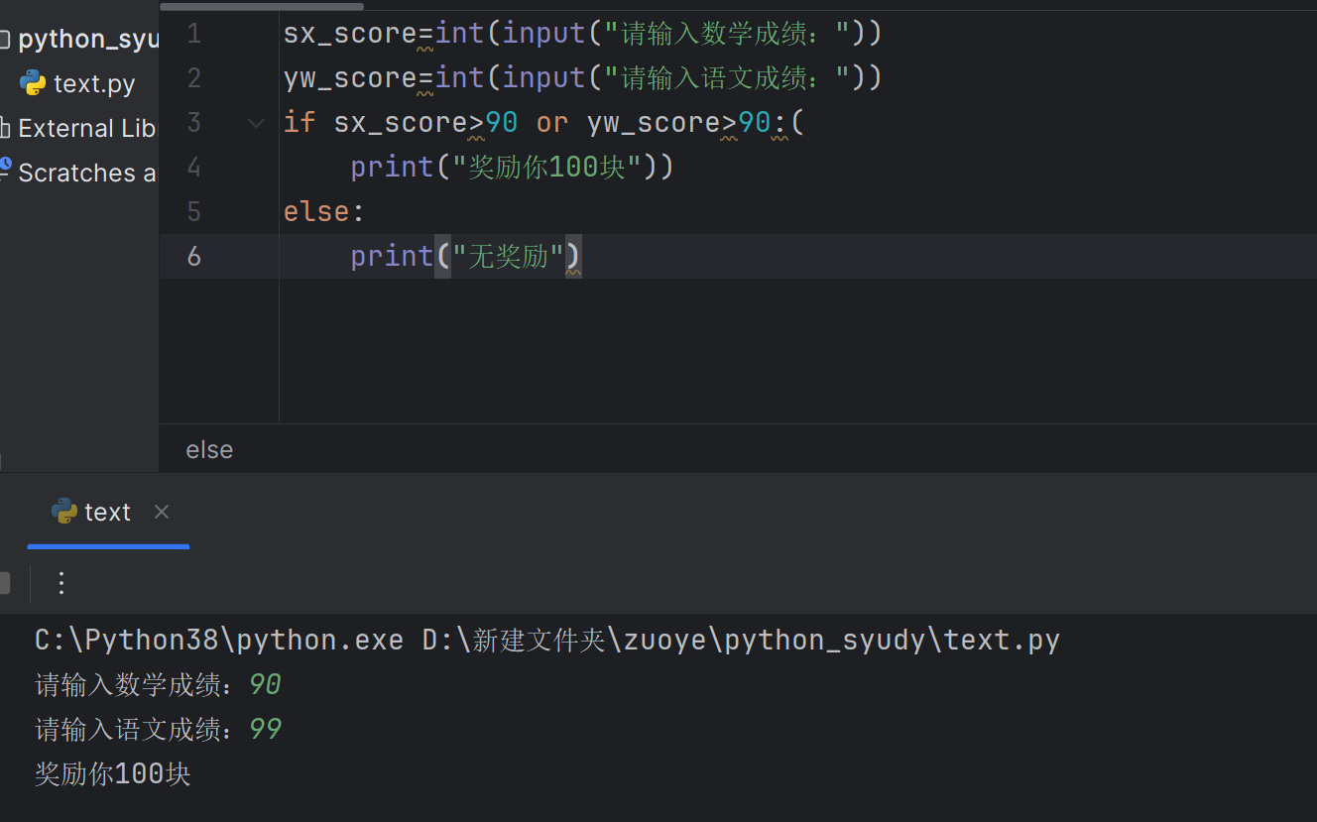Screen dimensions: 1317x822
Task: Click line number 5 in the gutter
Action: point(193,212)
